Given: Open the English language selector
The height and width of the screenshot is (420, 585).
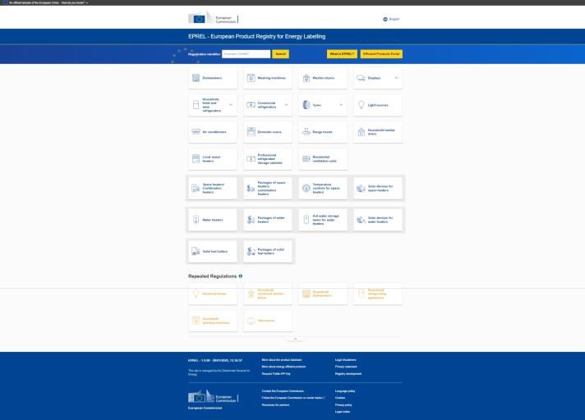Looking at the screenshot, I should click(391, 19).
